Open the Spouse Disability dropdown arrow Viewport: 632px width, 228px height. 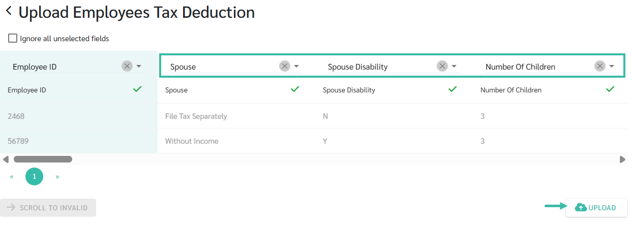[454, 66]
